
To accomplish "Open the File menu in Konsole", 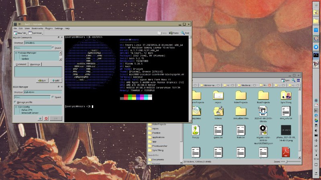I will (15, 28).
